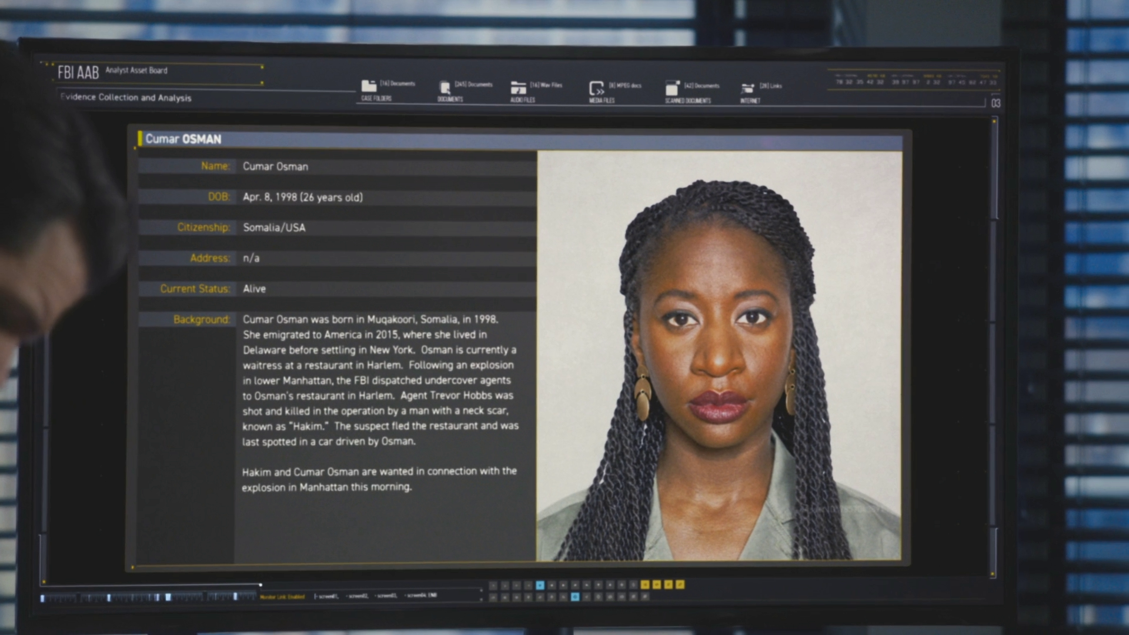This screenshot has width=1129, height=635.
Task: Click the screen02 link in status bar
Action: 357,596
